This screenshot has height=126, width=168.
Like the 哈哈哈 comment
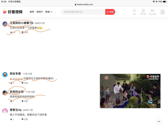point(12,101)
